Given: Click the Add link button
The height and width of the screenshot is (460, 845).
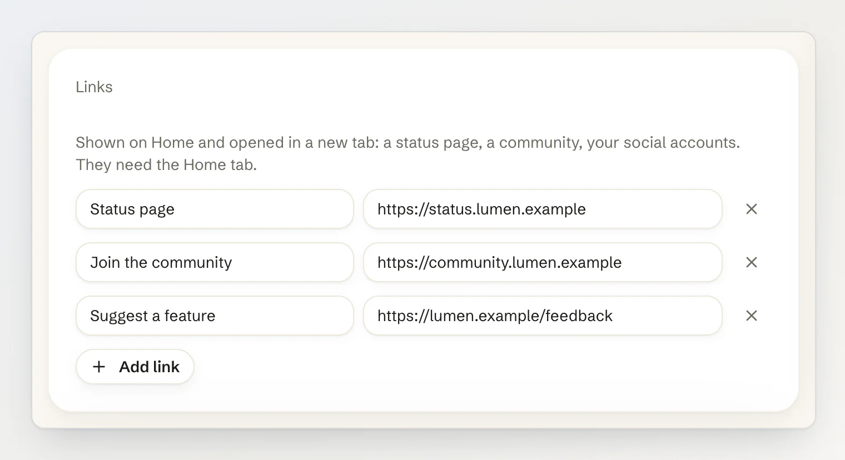Looking at the screenshot, I should [x=135, y=367].
